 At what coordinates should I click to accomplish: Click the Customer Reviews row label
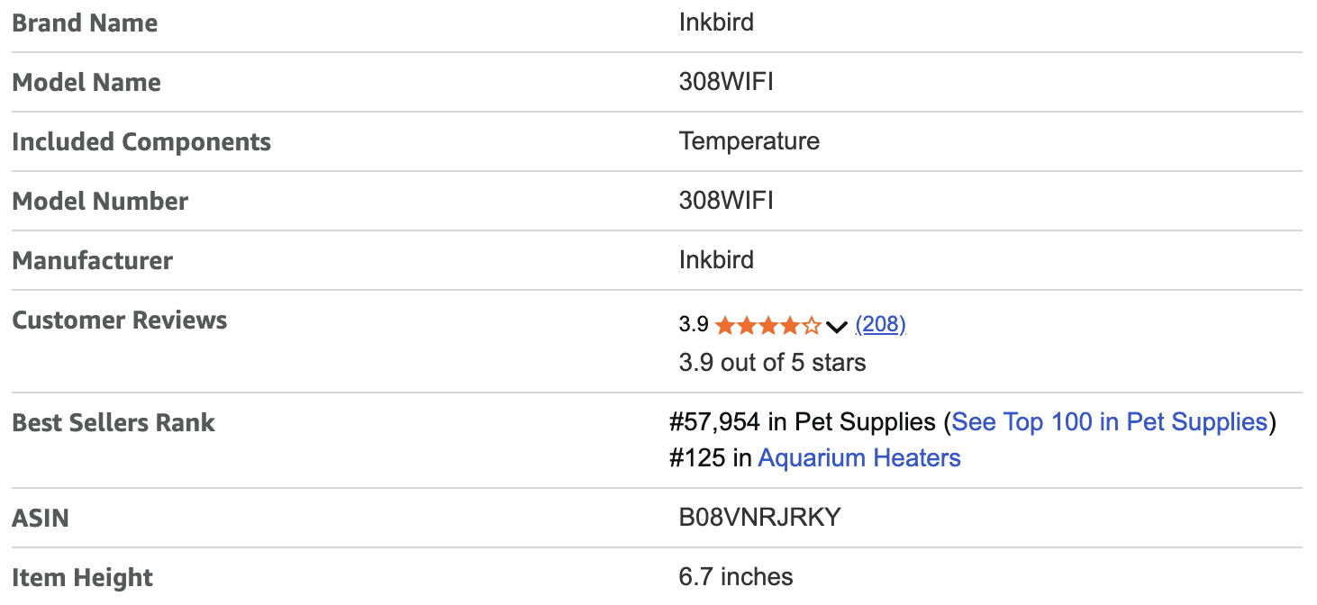coord(120,320)
